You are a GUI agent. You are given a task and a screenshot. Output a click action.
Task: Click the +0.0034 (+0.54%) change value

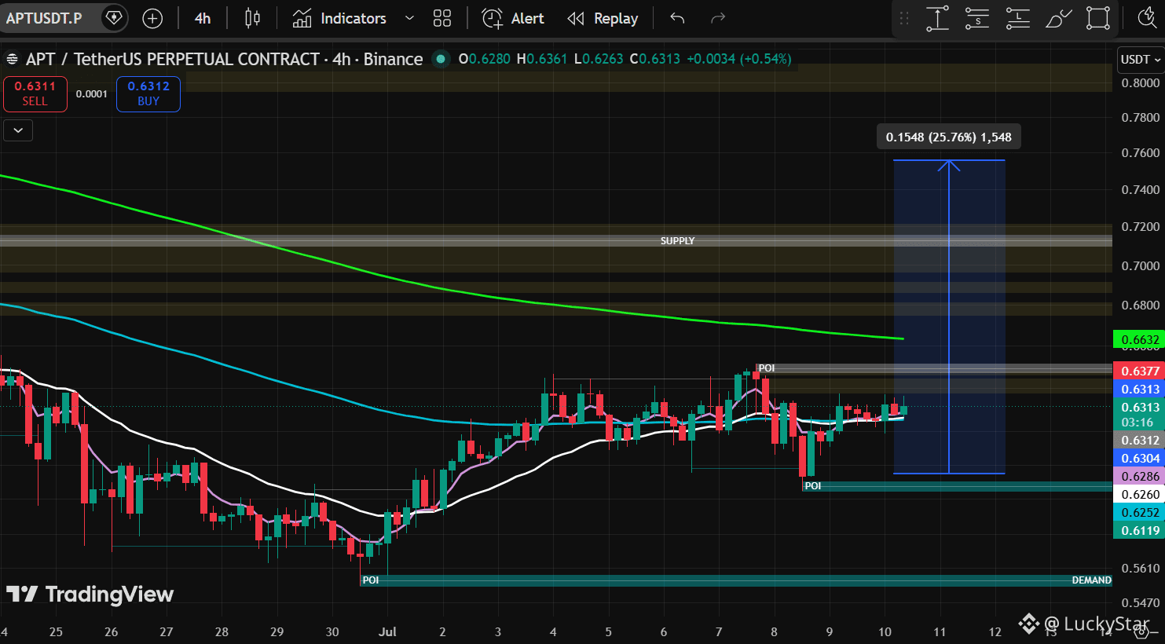[739, 59]
